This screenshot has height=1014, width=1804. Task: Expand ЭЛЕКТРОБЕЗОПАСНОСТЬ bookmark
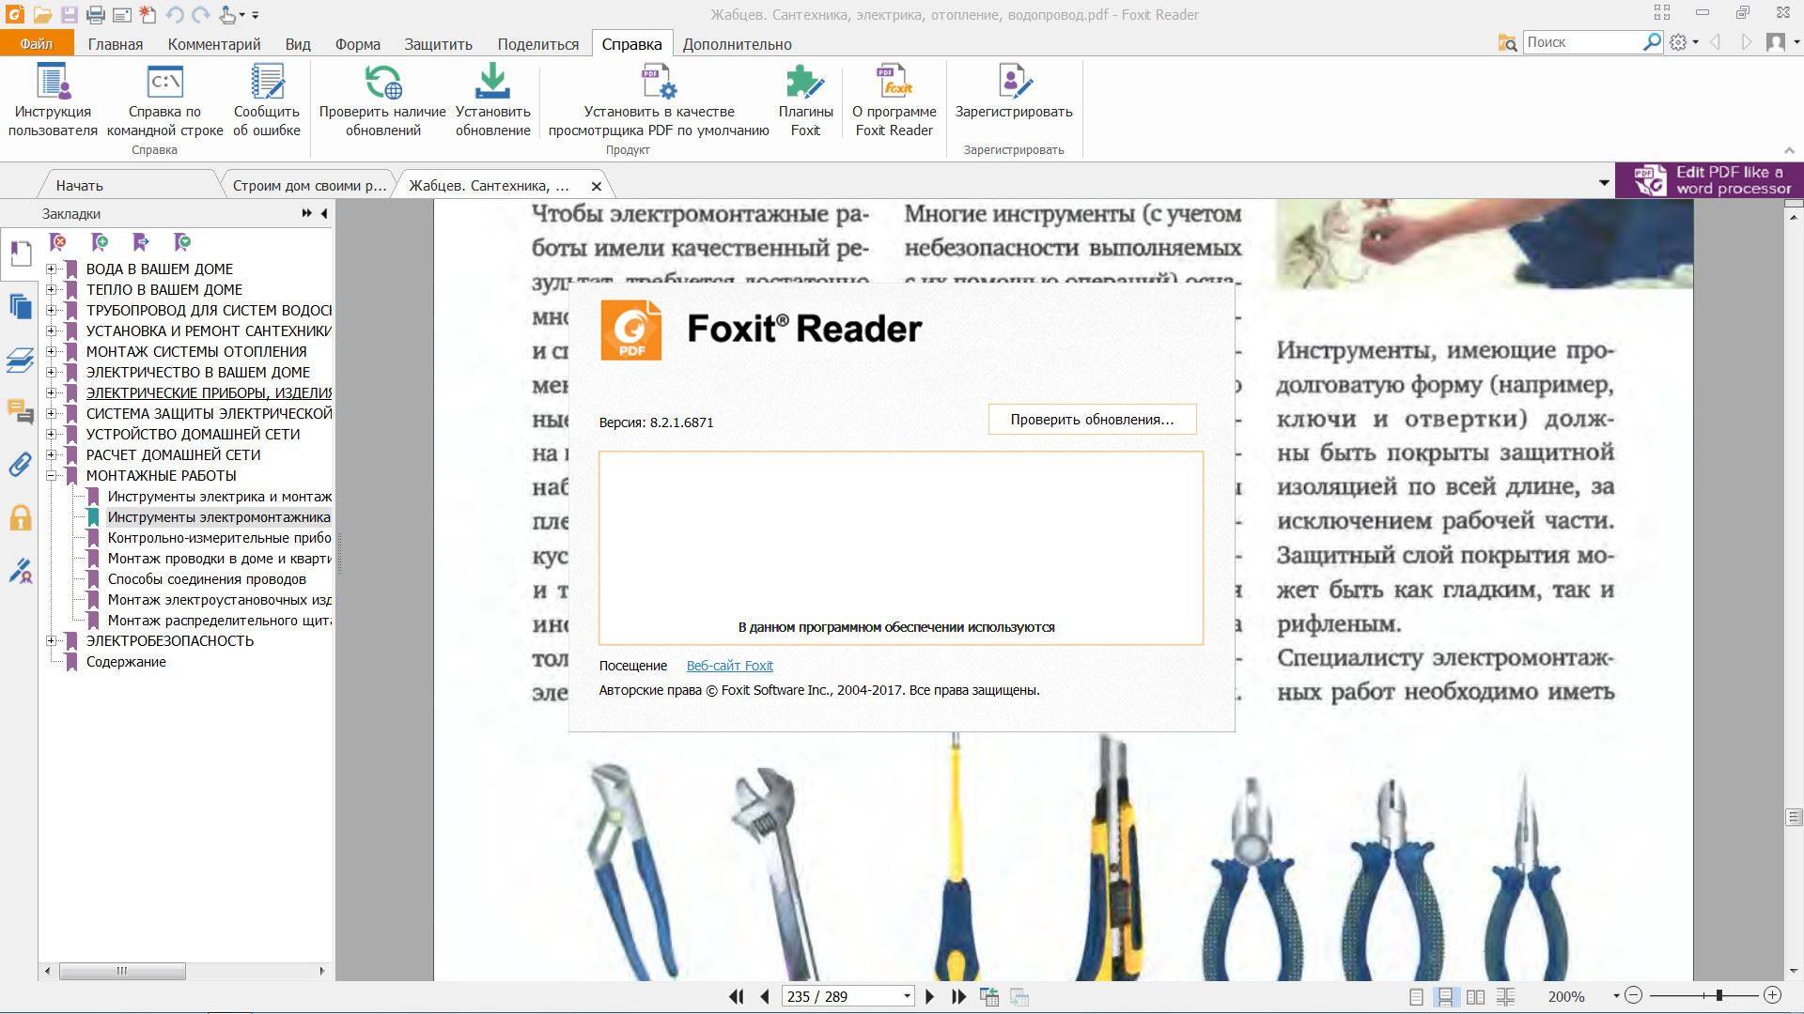[52, 640]
